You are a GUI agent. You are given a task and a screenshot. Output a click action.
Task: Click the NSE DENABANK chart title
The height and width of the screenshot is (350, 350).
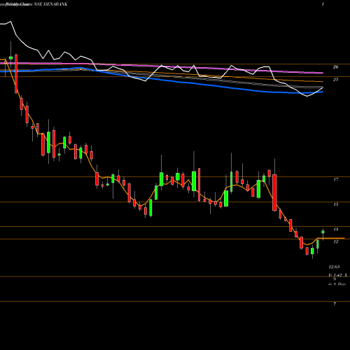(50, 4)
